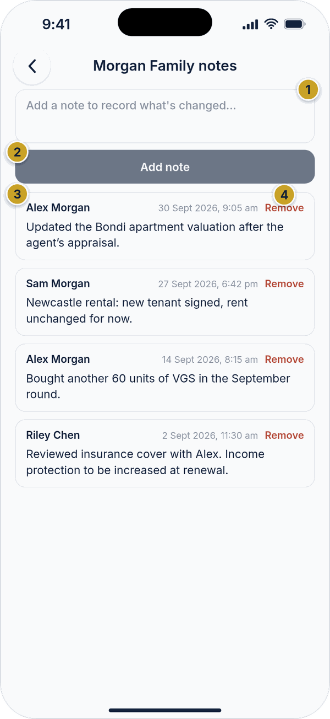This screenshot has height=719, width=330.
Task: Remove Riley Chen's insurance note
Action: point(284,435)
